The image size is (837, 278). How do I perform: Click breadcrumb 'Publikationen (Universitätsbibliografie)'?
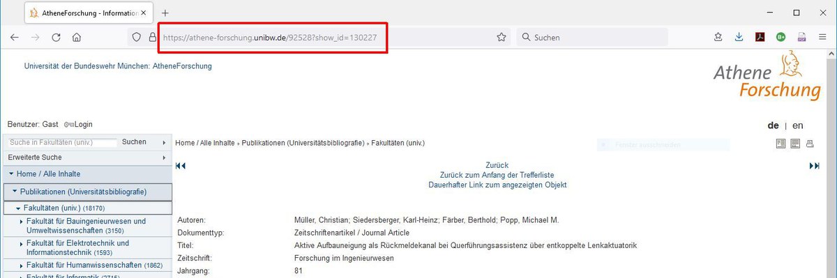pos(303,143)
